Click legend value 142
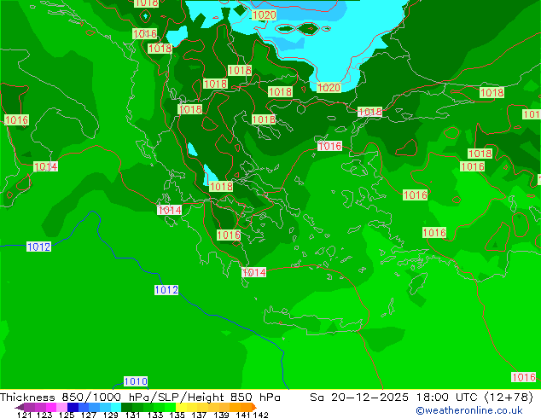Screen dimensions: 541x418 pyautogui.click(x=261, y=415)
